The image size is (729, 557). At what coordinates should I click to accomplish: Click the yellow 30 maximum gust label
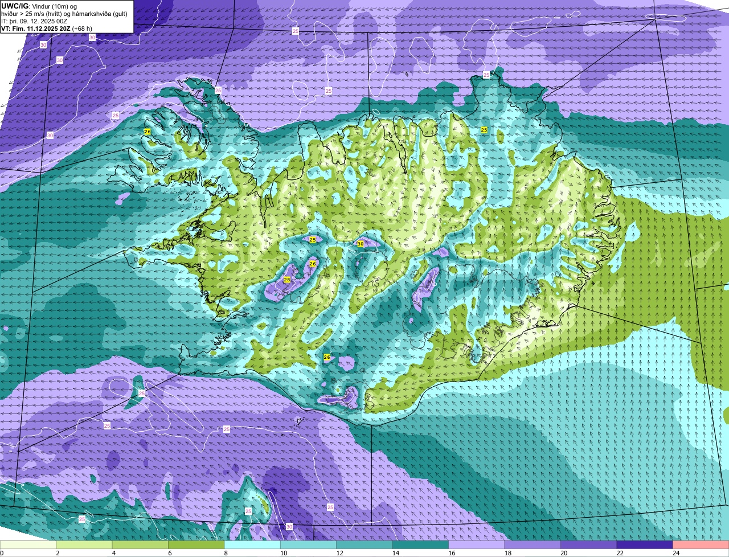(360, 244)
